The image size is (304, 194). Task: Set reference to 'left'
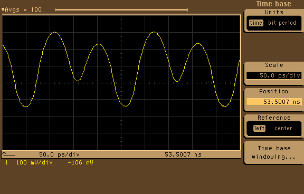coord(259,128)
